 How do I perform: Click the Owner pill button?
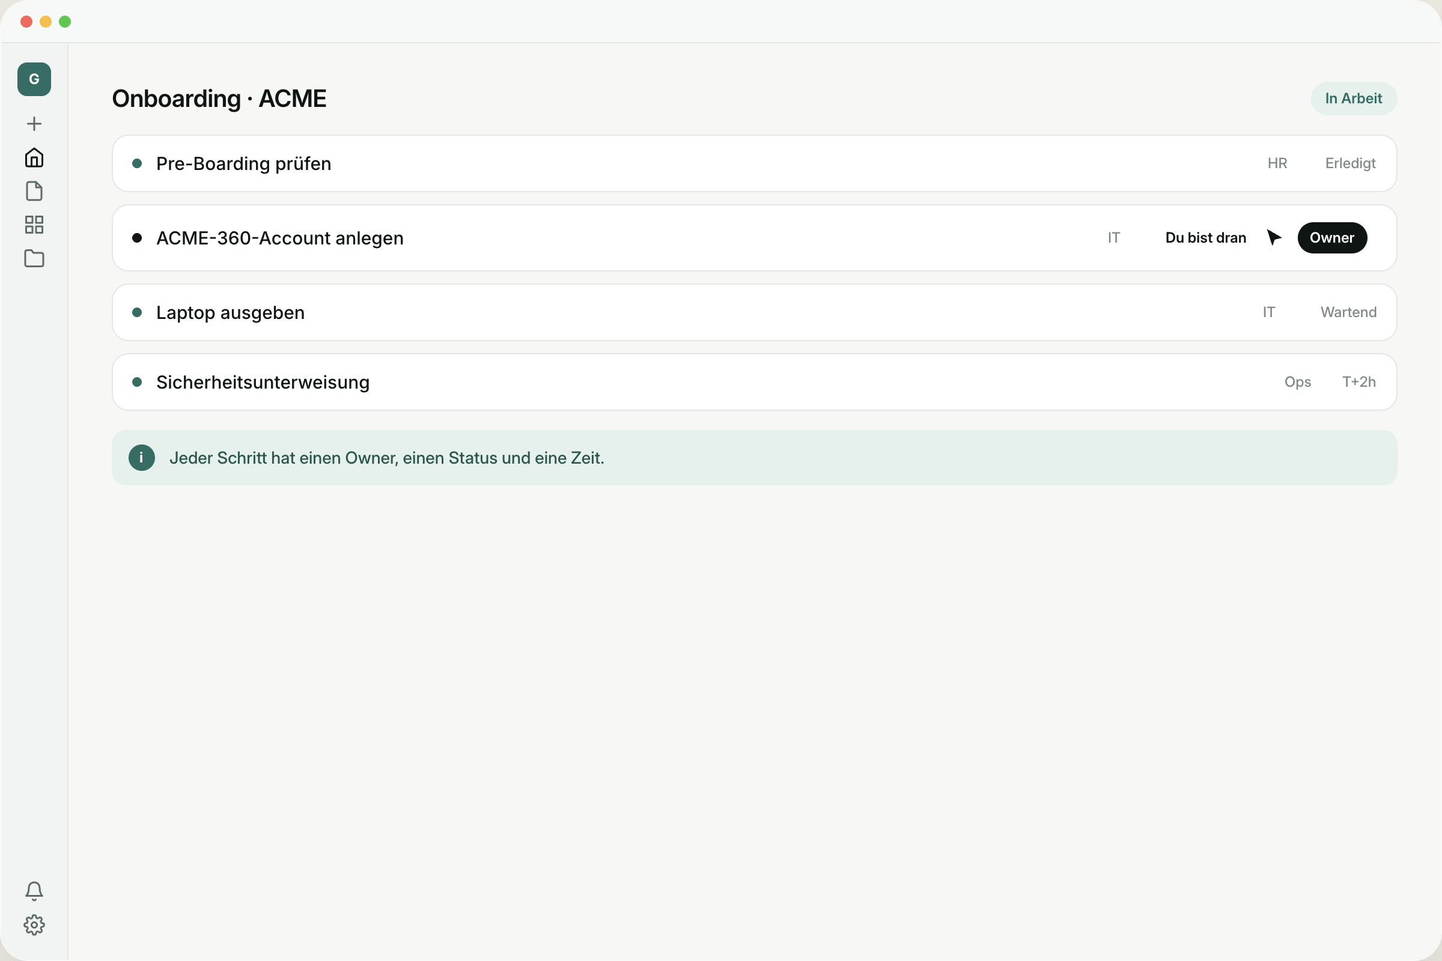click(1332, 238)
